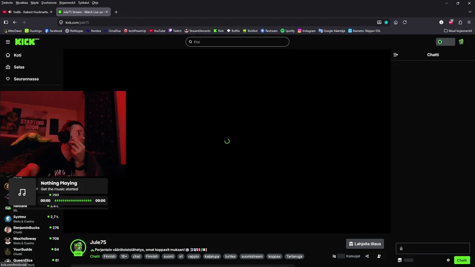Click the user icon right of share
The image size is (475, 267).
pyautogui.click(x=379, y=256)
